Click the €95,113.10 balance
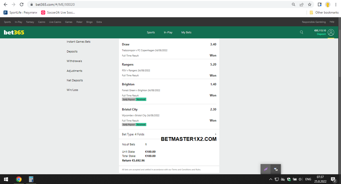The width and height of the screenshot is (341, 184). pos(320,30)
